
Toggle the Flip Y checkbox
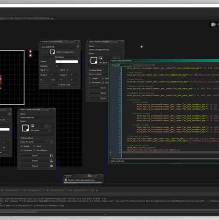tap(67, 70)
